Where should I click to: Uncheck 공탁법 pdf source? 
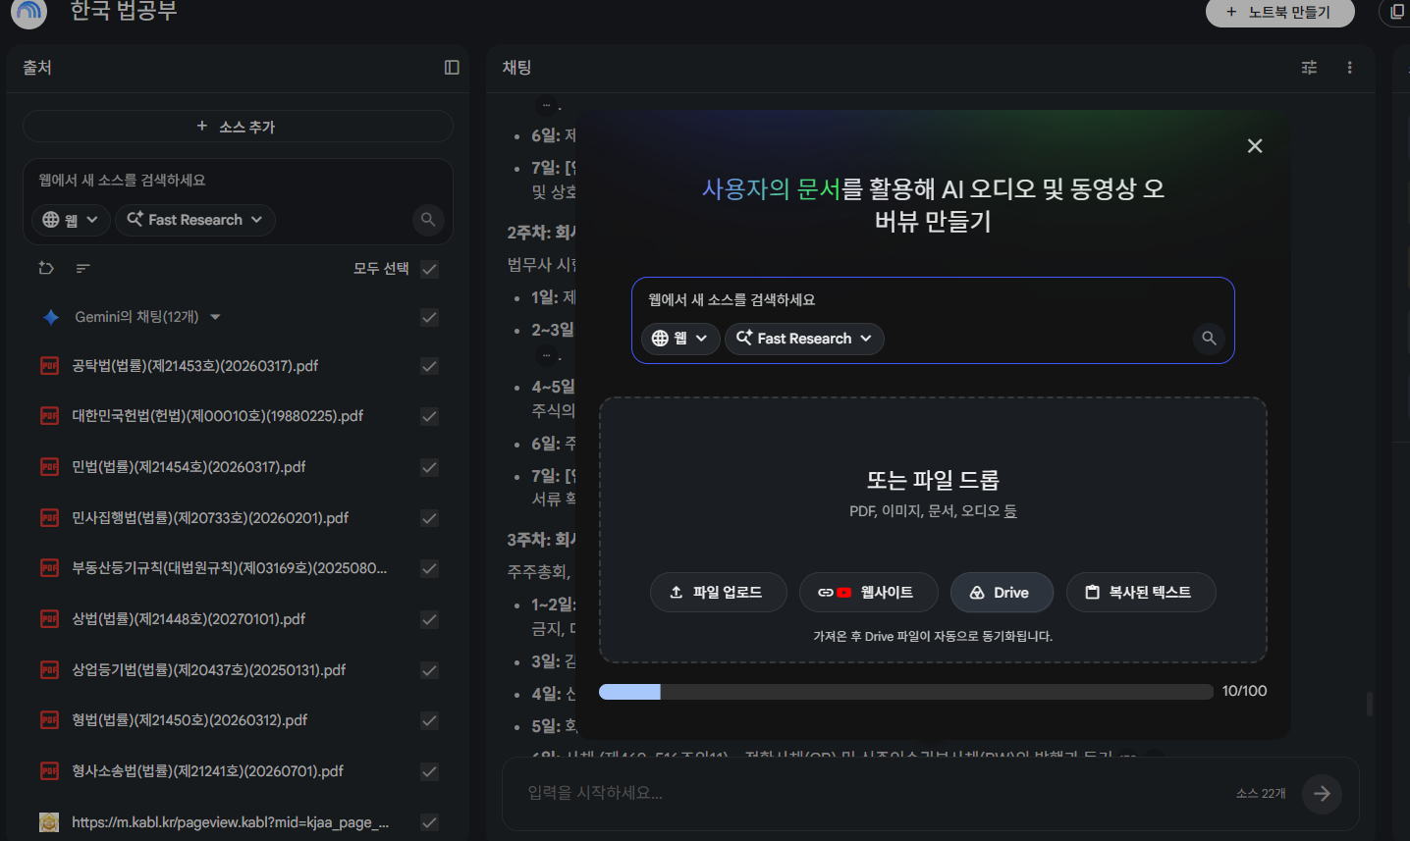point(429,366)
